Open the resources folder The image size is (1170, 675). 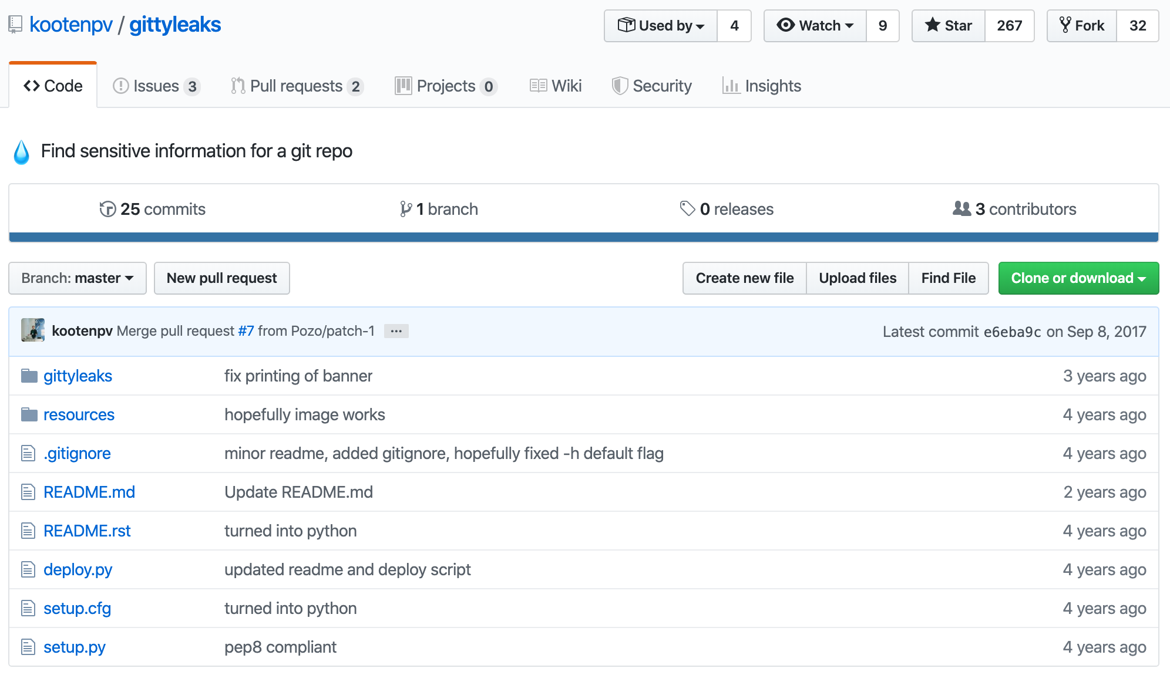pyautogui.click(x=79, y=414)
